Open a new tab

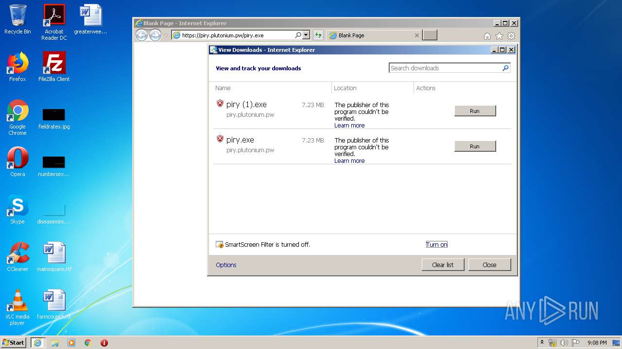(x=430, y=35)
